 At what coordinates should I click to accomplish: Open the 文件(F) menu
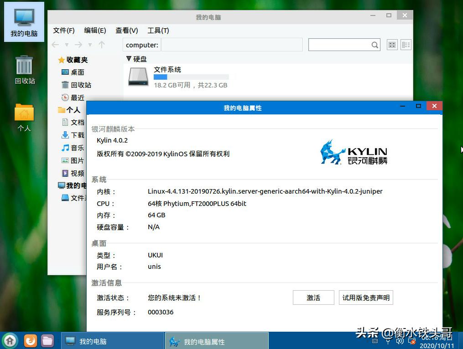64,31
